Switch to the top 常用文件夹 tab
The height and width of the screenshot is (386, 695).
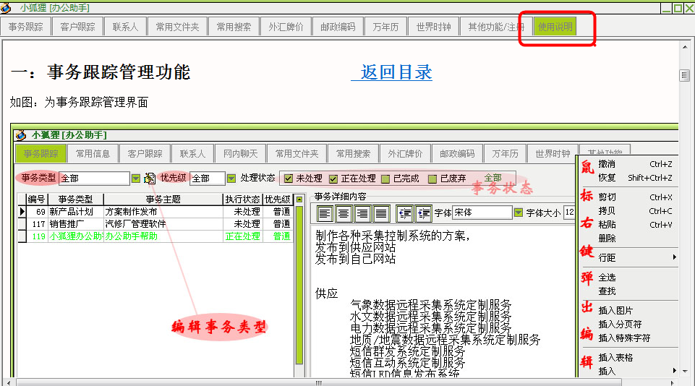click(x=177, y=27)
